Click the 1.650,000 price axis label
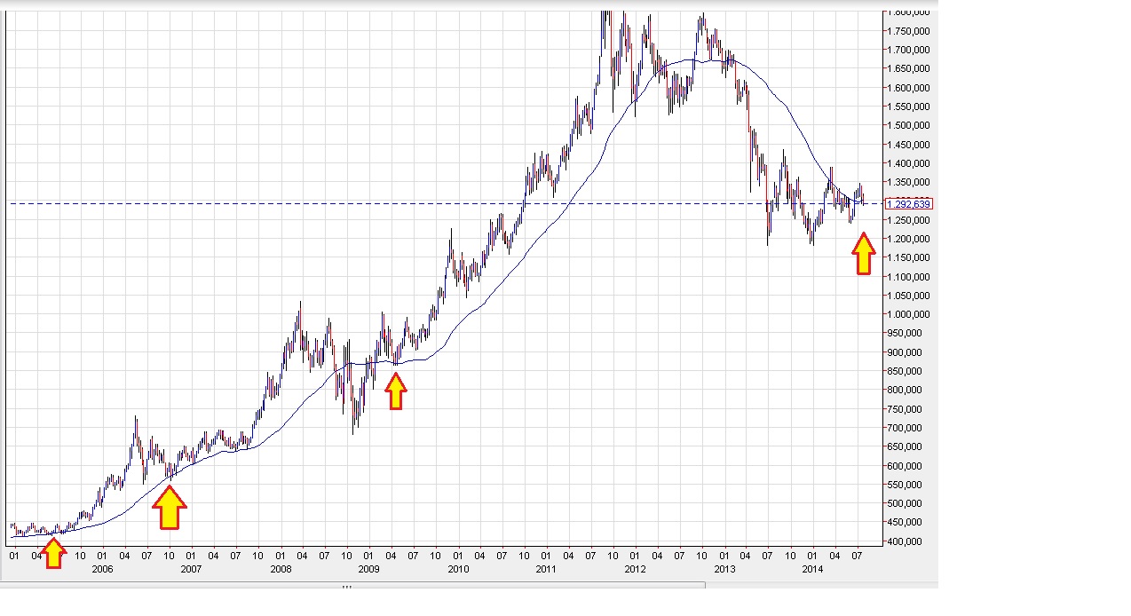The height and width of the screenshot is (616, 1131). tap(908, 68)
